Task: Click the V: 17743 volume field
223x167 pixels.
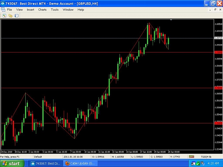Action: coord(175,157)
